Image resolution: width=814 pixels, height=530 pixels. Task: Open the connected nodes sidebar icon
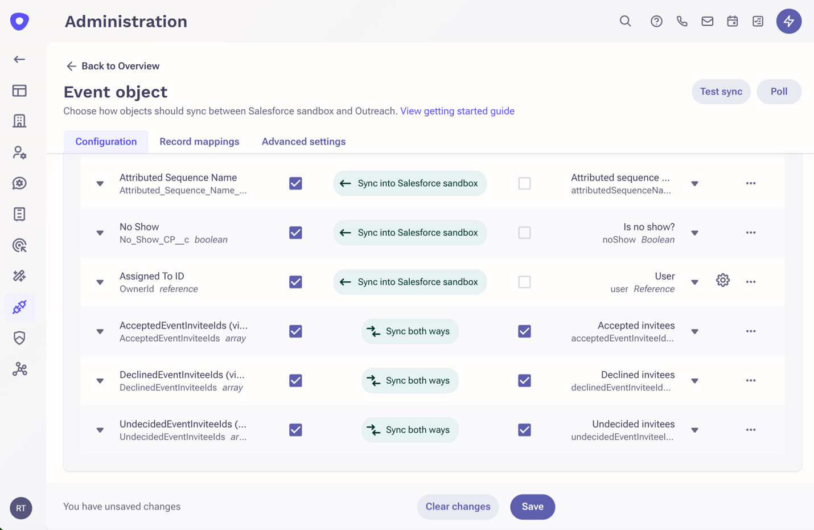19,369
